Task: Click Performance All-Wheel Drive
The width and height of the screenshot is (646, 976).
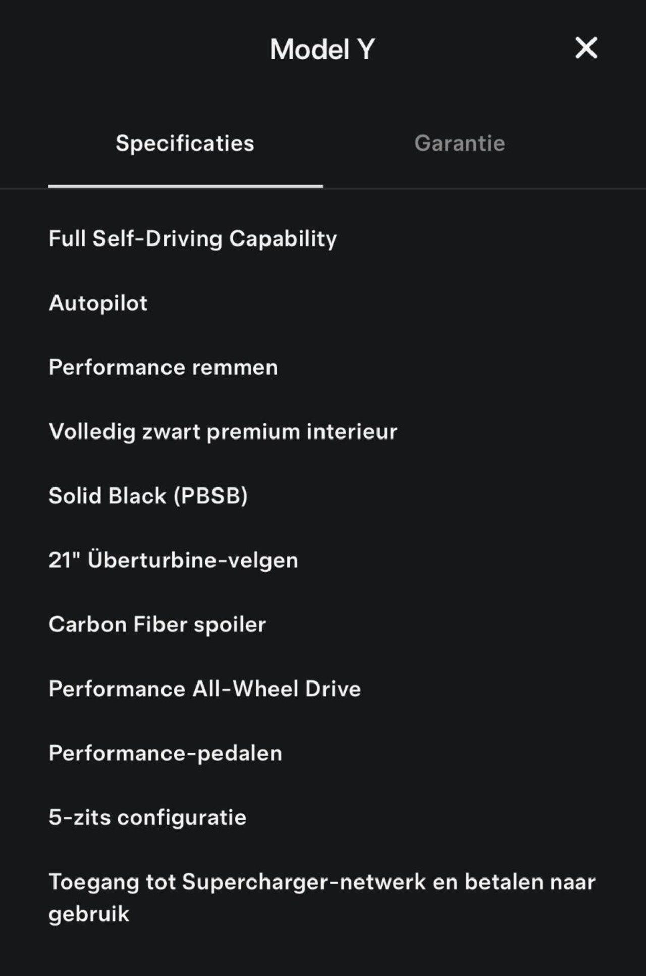Action: 205,689
